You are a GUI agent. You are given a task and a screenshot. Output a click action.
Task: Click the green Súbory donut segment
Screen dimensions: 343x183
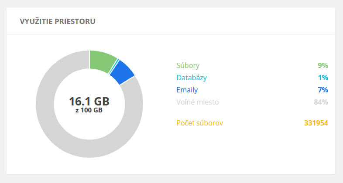coord(102,60)
